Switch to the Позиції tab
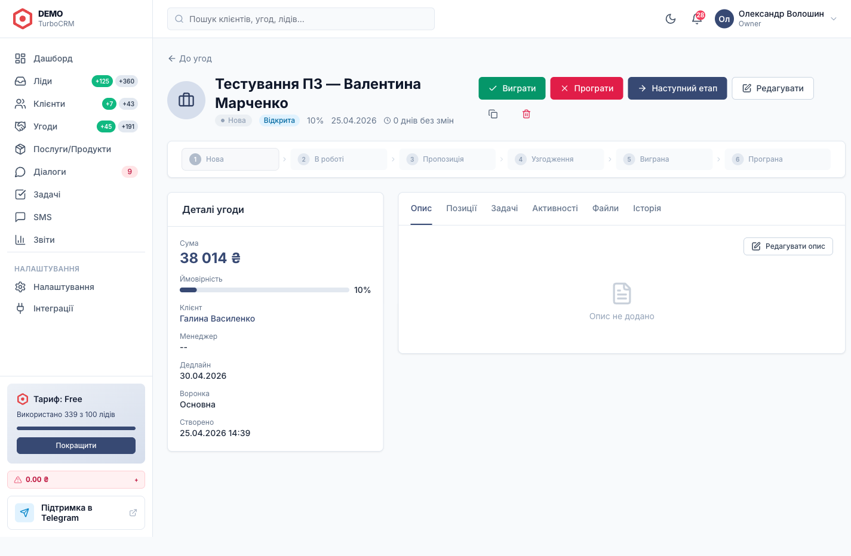 (462, 208)
